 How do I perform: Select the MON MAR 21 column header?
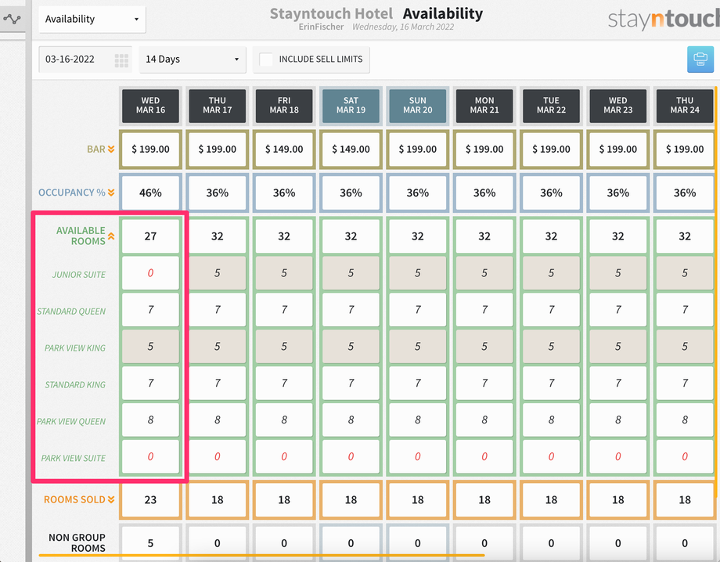coord(484,105)
